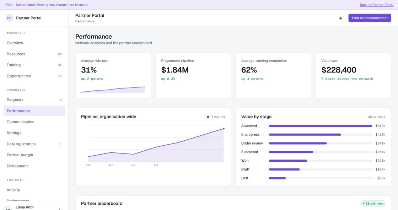Screen dimensions: 398x210
Task: Click the Opportunities count badge 12
Action: pos(60,76)
